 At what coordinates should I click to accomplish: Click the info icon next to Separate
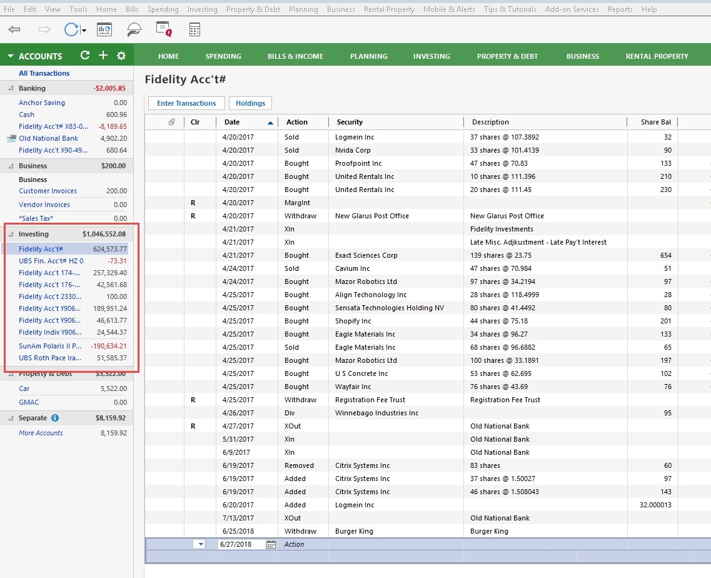55,418
